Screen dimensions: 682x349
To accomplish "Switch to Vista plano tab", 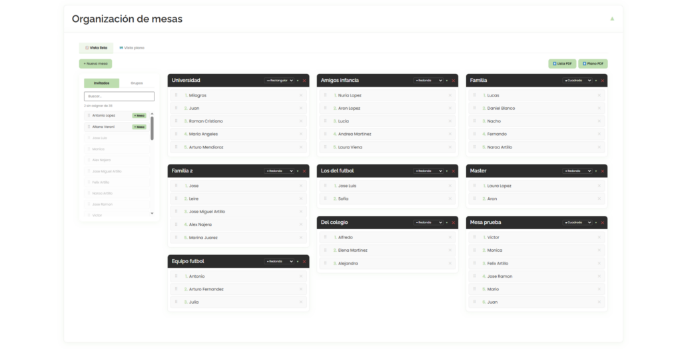I will pos(132,48).
